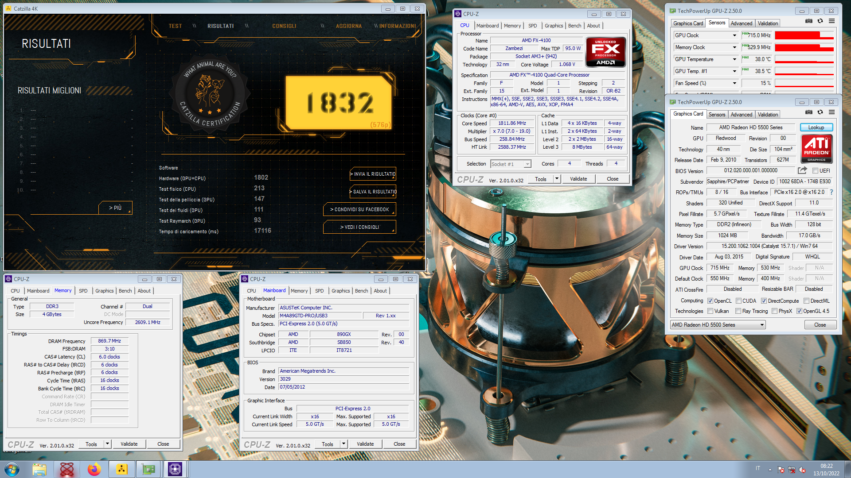Viewport: 851px width, 478px height.
Task: Open the Memory Clock sensor dropdown
Action: (x=734, y=47)
